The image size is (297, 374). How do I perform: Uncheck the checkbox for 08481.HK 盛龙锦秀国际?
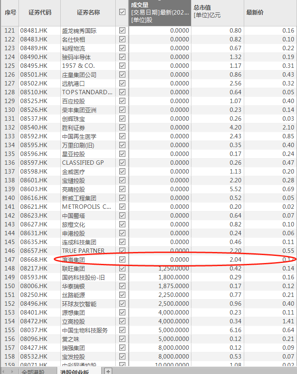click(122, 30)
